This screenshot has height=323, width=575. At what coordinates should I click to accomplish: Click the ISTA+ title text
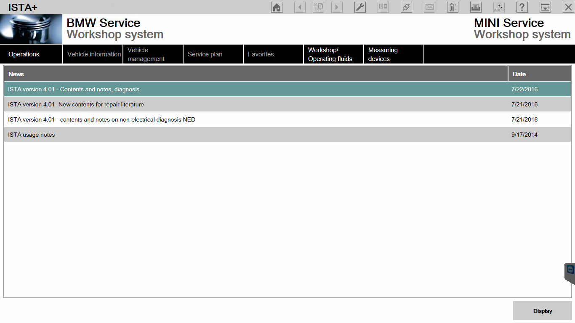(x=23, y=7)
